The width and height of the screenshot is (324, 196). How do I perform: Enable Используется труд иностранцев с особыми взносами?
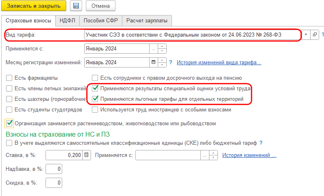pos(95,109)
